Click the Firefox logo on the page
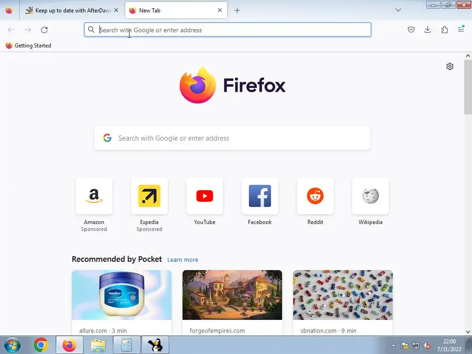The width and height of the screenshot is (472, 354). 232,85
